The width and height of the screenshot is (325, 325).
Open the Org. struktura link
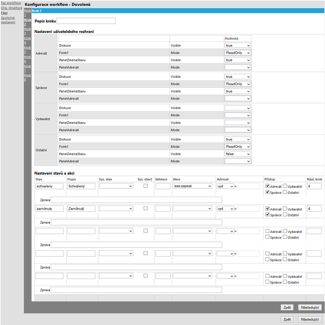[x=11, y=8]
